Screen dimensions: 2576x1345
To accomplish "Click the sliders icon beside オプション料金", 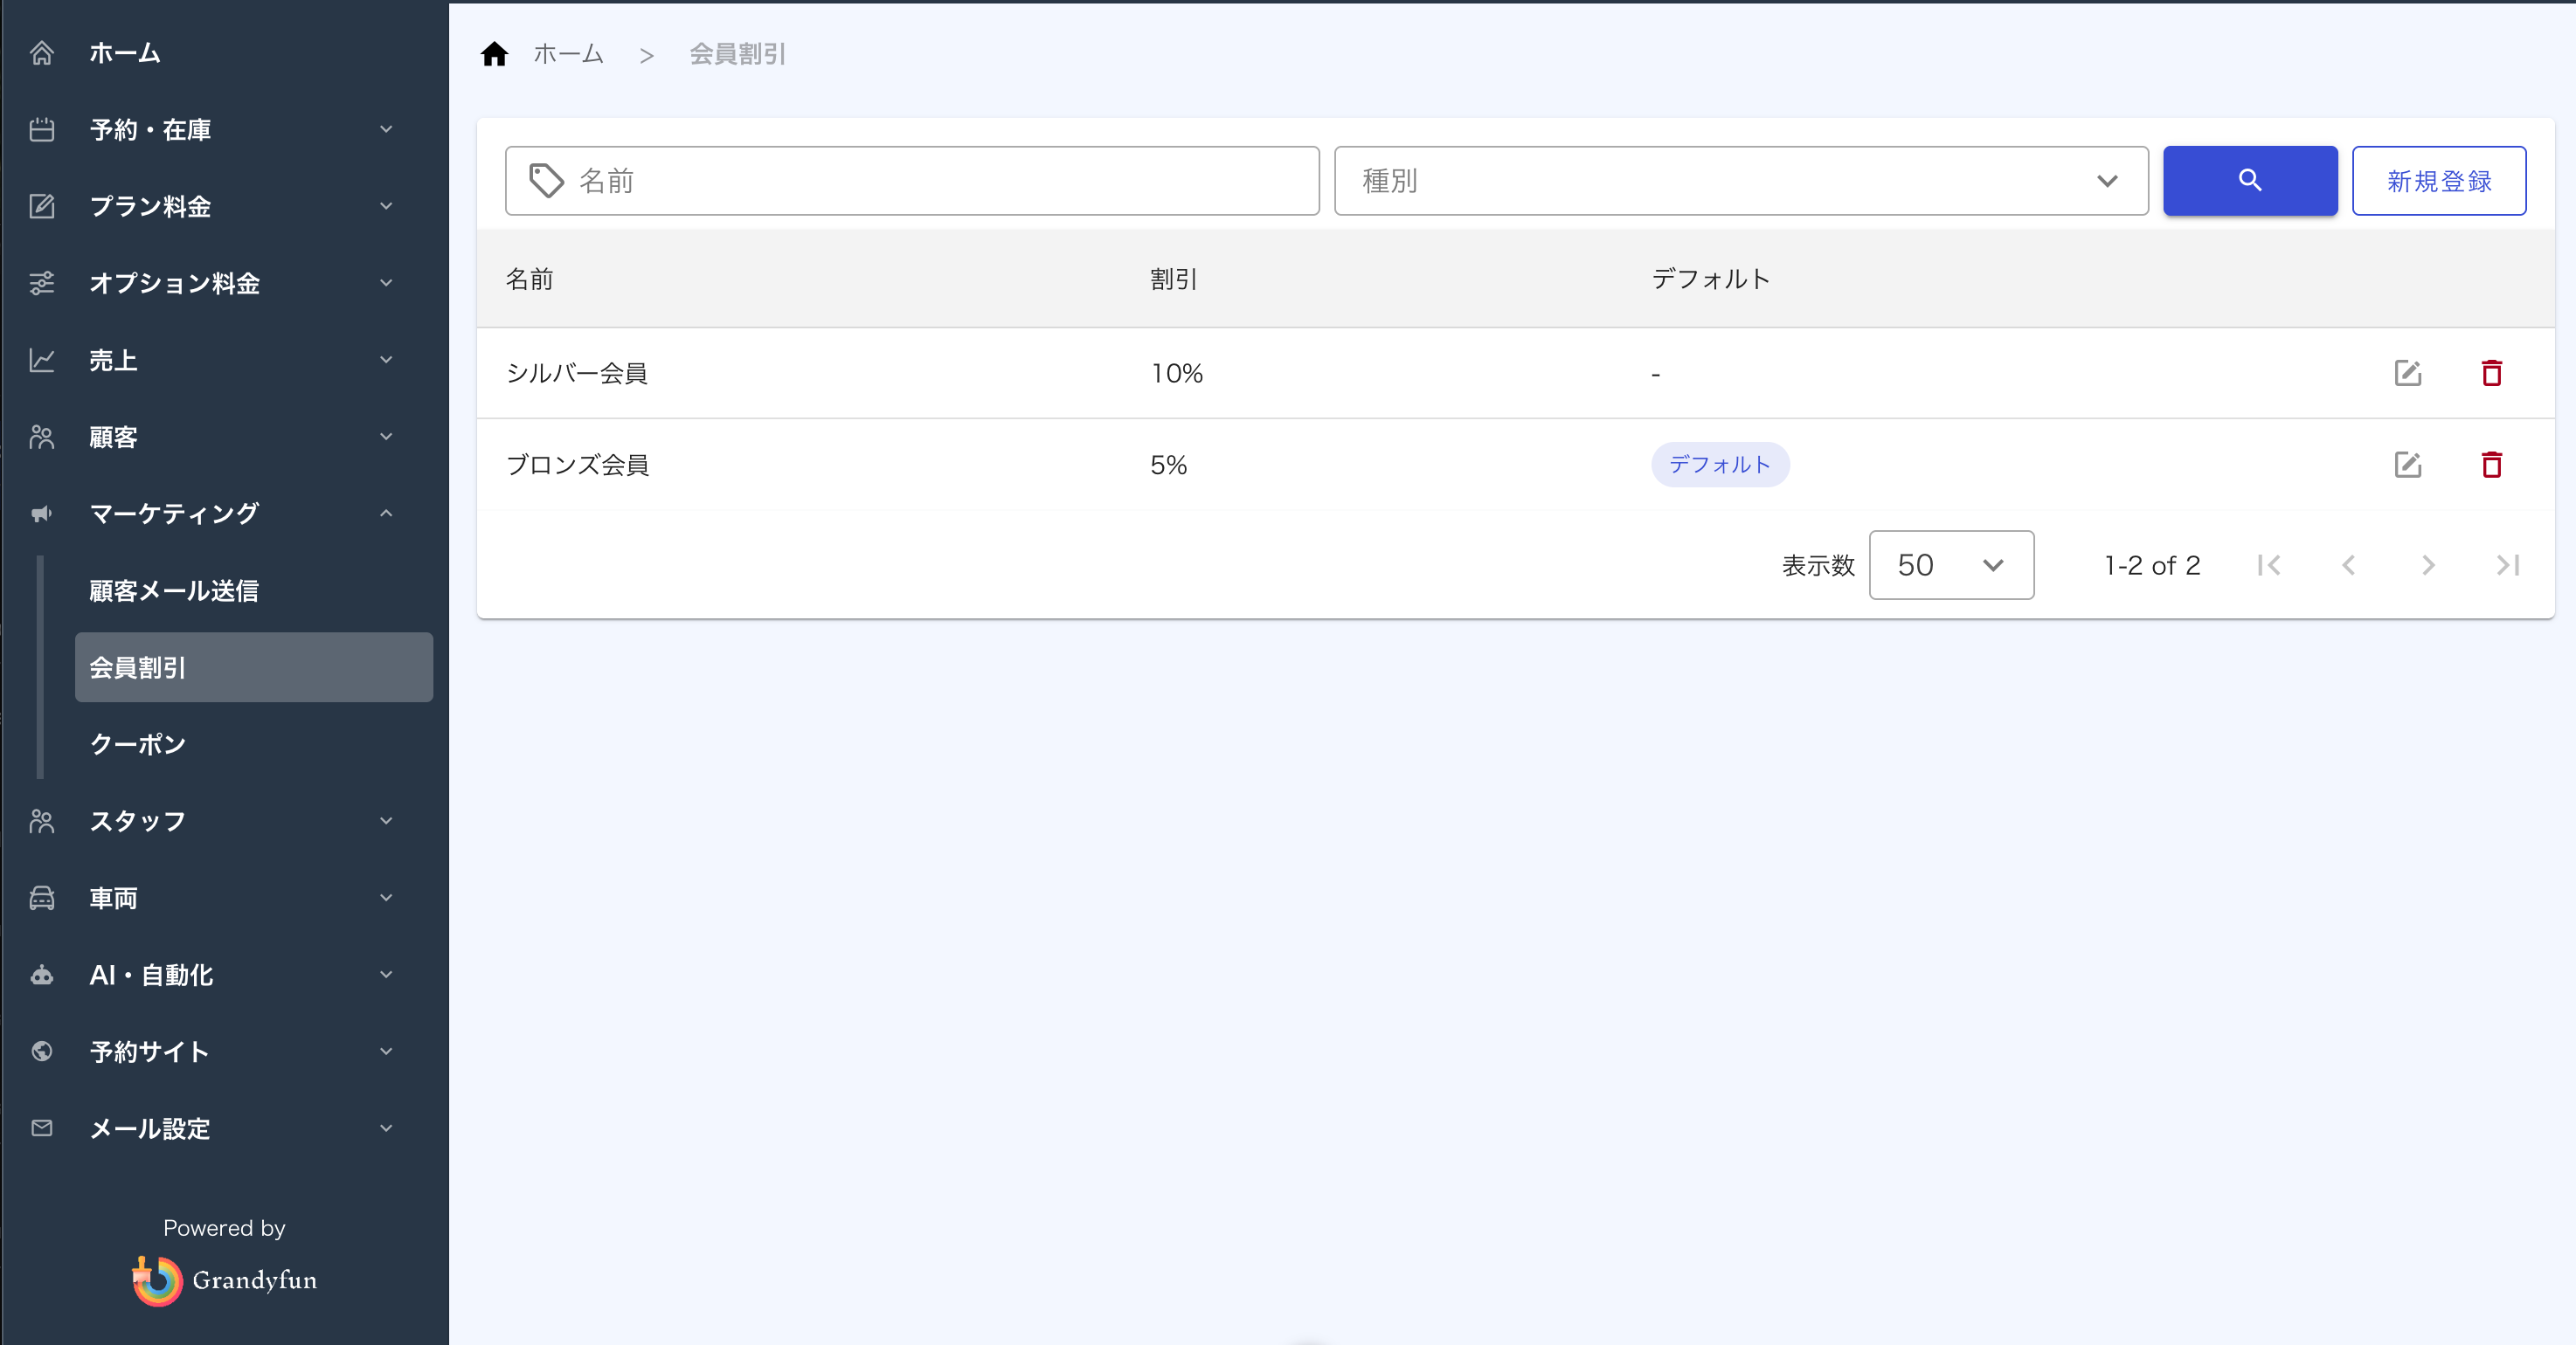I will click(x=42, y=283).
